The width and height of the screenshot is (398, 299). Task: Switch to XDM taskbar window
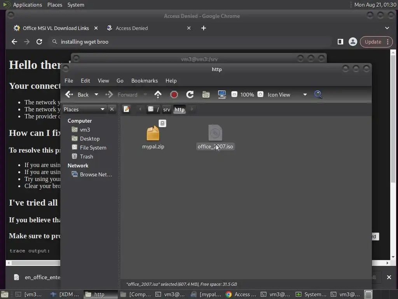click(x=65, y=294)
